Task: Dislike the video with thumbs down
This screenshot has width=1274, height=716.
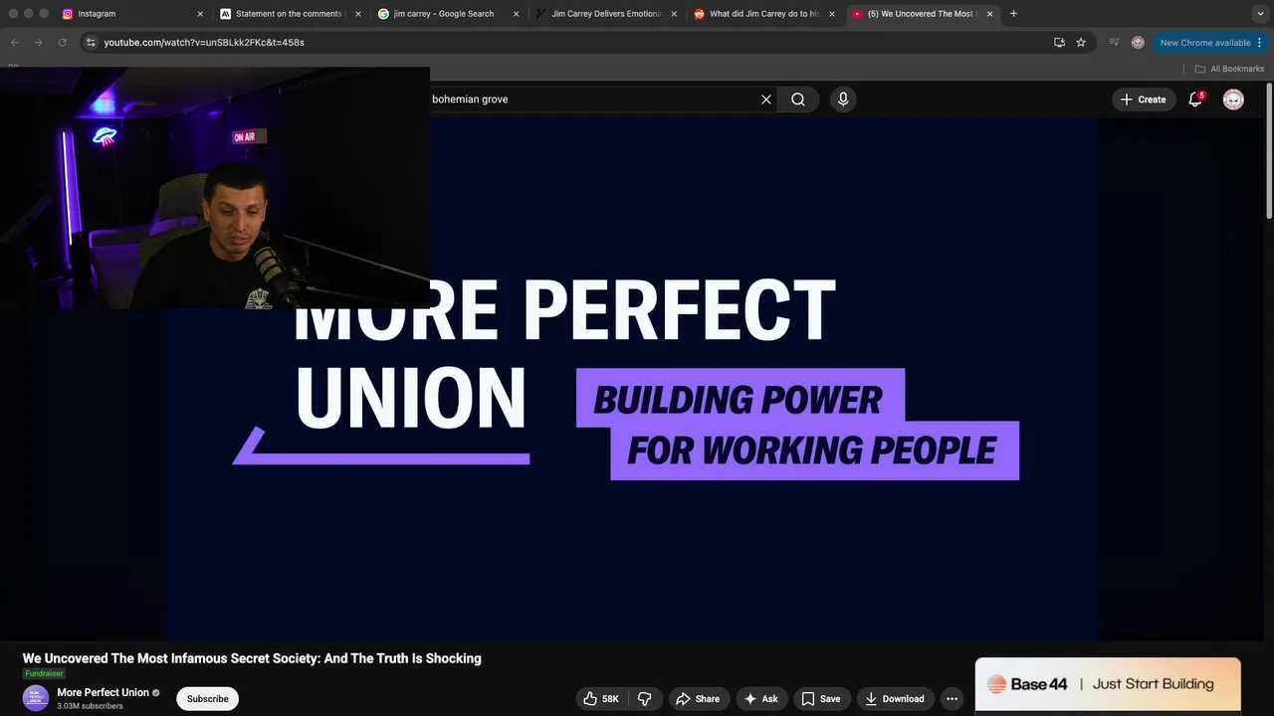Action: (x=644, y=699)
